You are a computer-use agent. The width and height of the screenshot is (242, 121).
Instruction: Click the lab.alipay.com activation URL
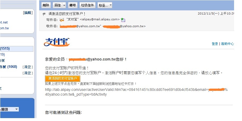136,92
